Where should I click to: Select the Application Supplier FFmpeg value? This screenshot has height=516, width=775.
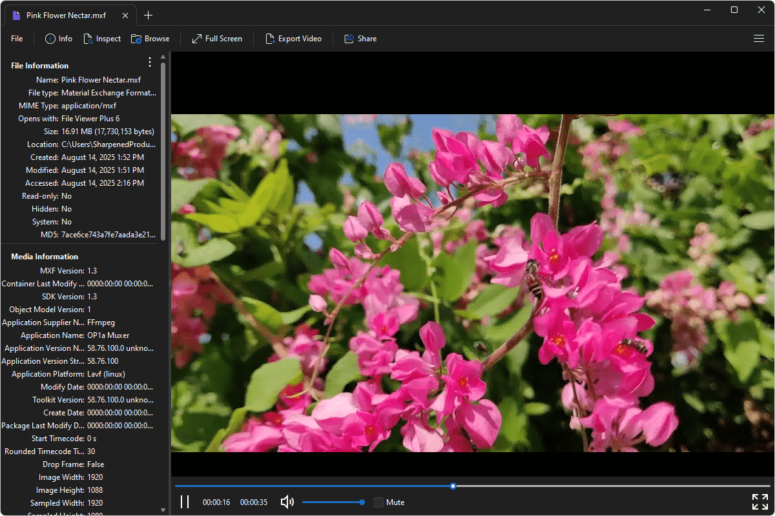pos(101,322)
